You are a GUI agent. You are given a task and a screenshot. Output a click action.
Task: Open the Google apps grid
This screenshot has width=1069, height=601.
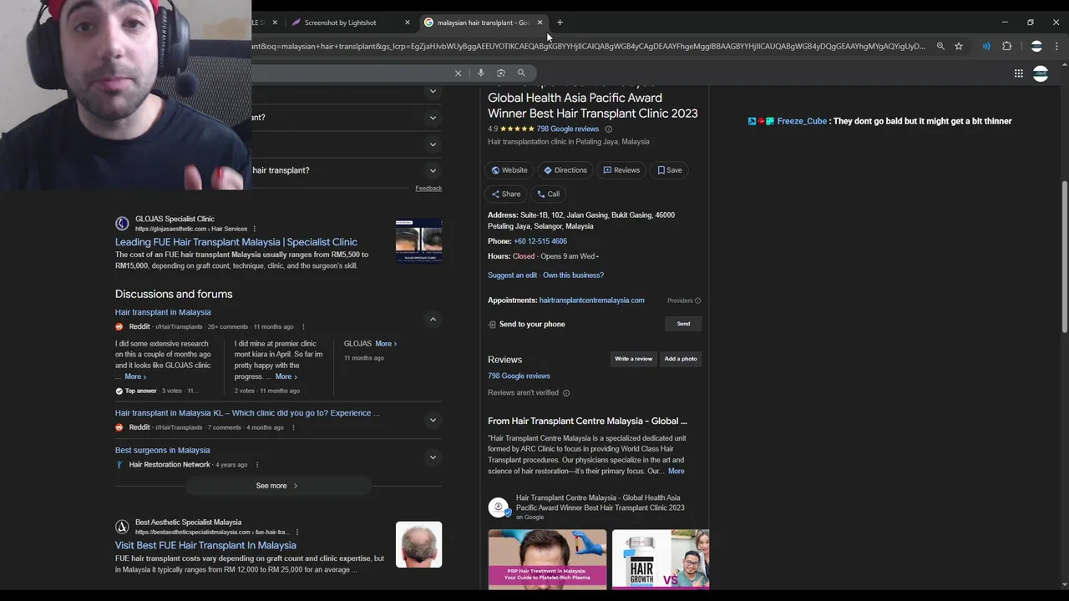click(1019, 73)
